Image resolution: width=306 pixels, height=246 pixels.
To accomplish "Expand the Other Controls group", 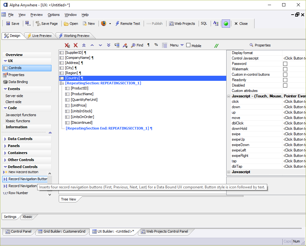I will pos(5,160).
